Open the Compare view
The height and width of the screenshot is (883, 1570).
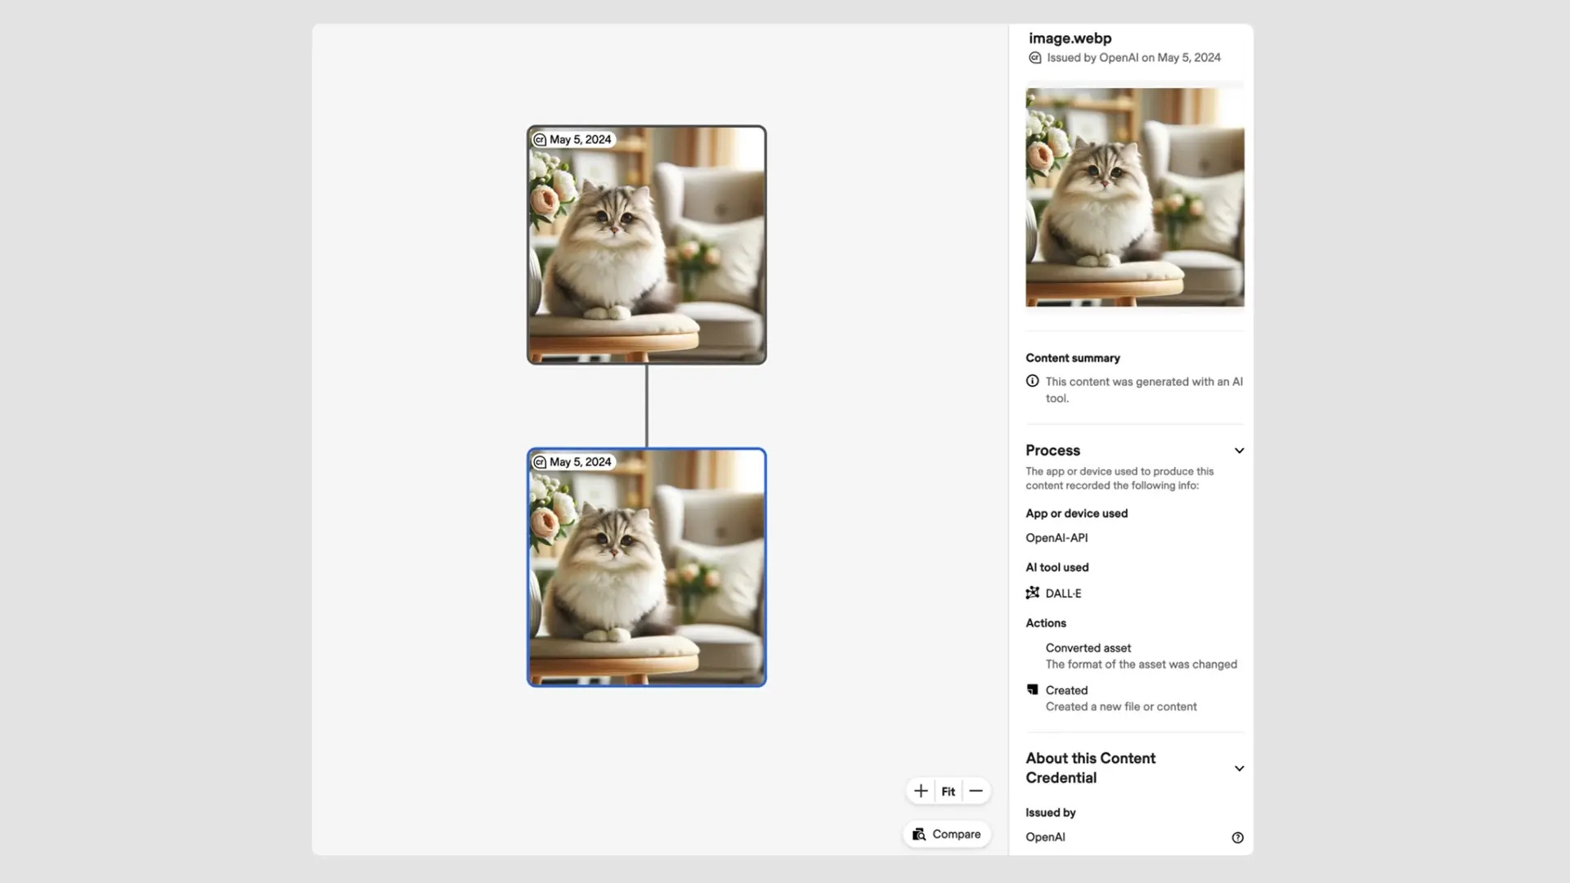click(947, 834)
